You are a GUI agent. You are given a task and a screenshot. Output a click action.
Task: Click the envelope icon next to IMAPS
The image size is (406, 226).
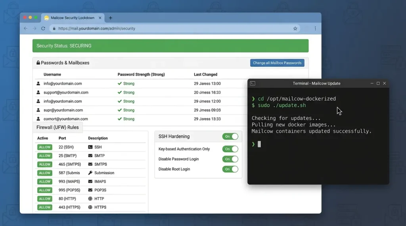pyautogui.click(x=90, y=181)
